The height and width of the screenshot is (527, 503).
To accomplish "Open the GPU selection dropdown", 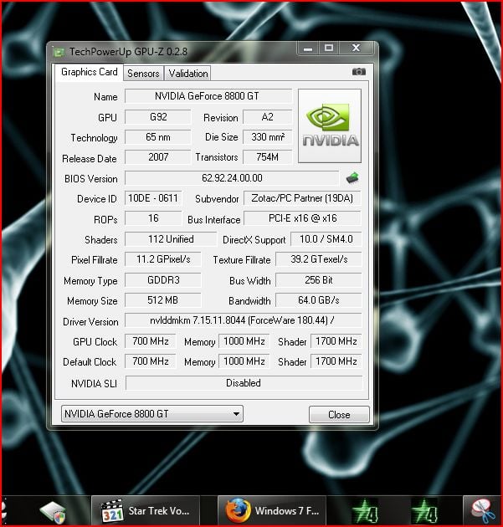I will pyautogui.click(x=152, y=414).
